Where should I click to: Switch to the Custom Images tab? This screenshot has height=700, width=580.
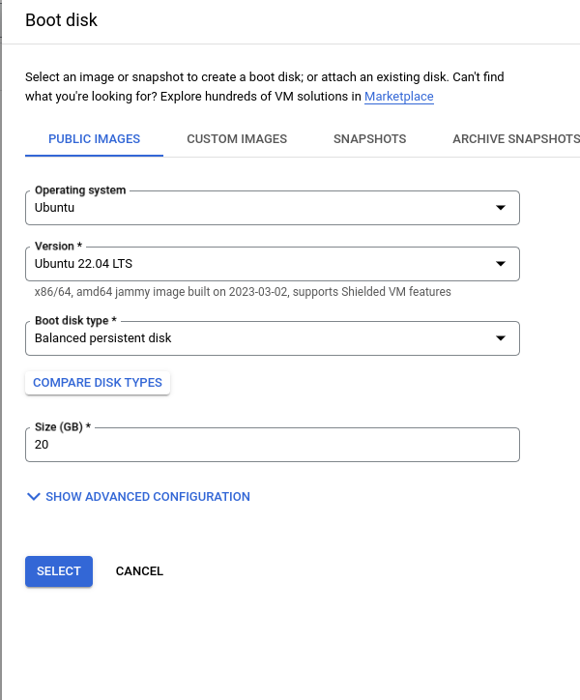(x=237, y=139)
